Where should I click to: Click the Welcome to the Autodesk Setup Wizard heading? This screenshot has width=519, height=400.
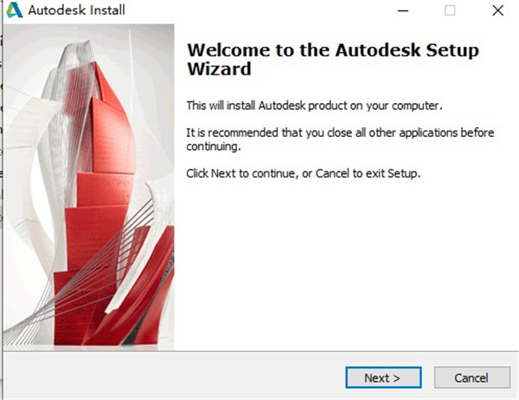pos(332,59)
